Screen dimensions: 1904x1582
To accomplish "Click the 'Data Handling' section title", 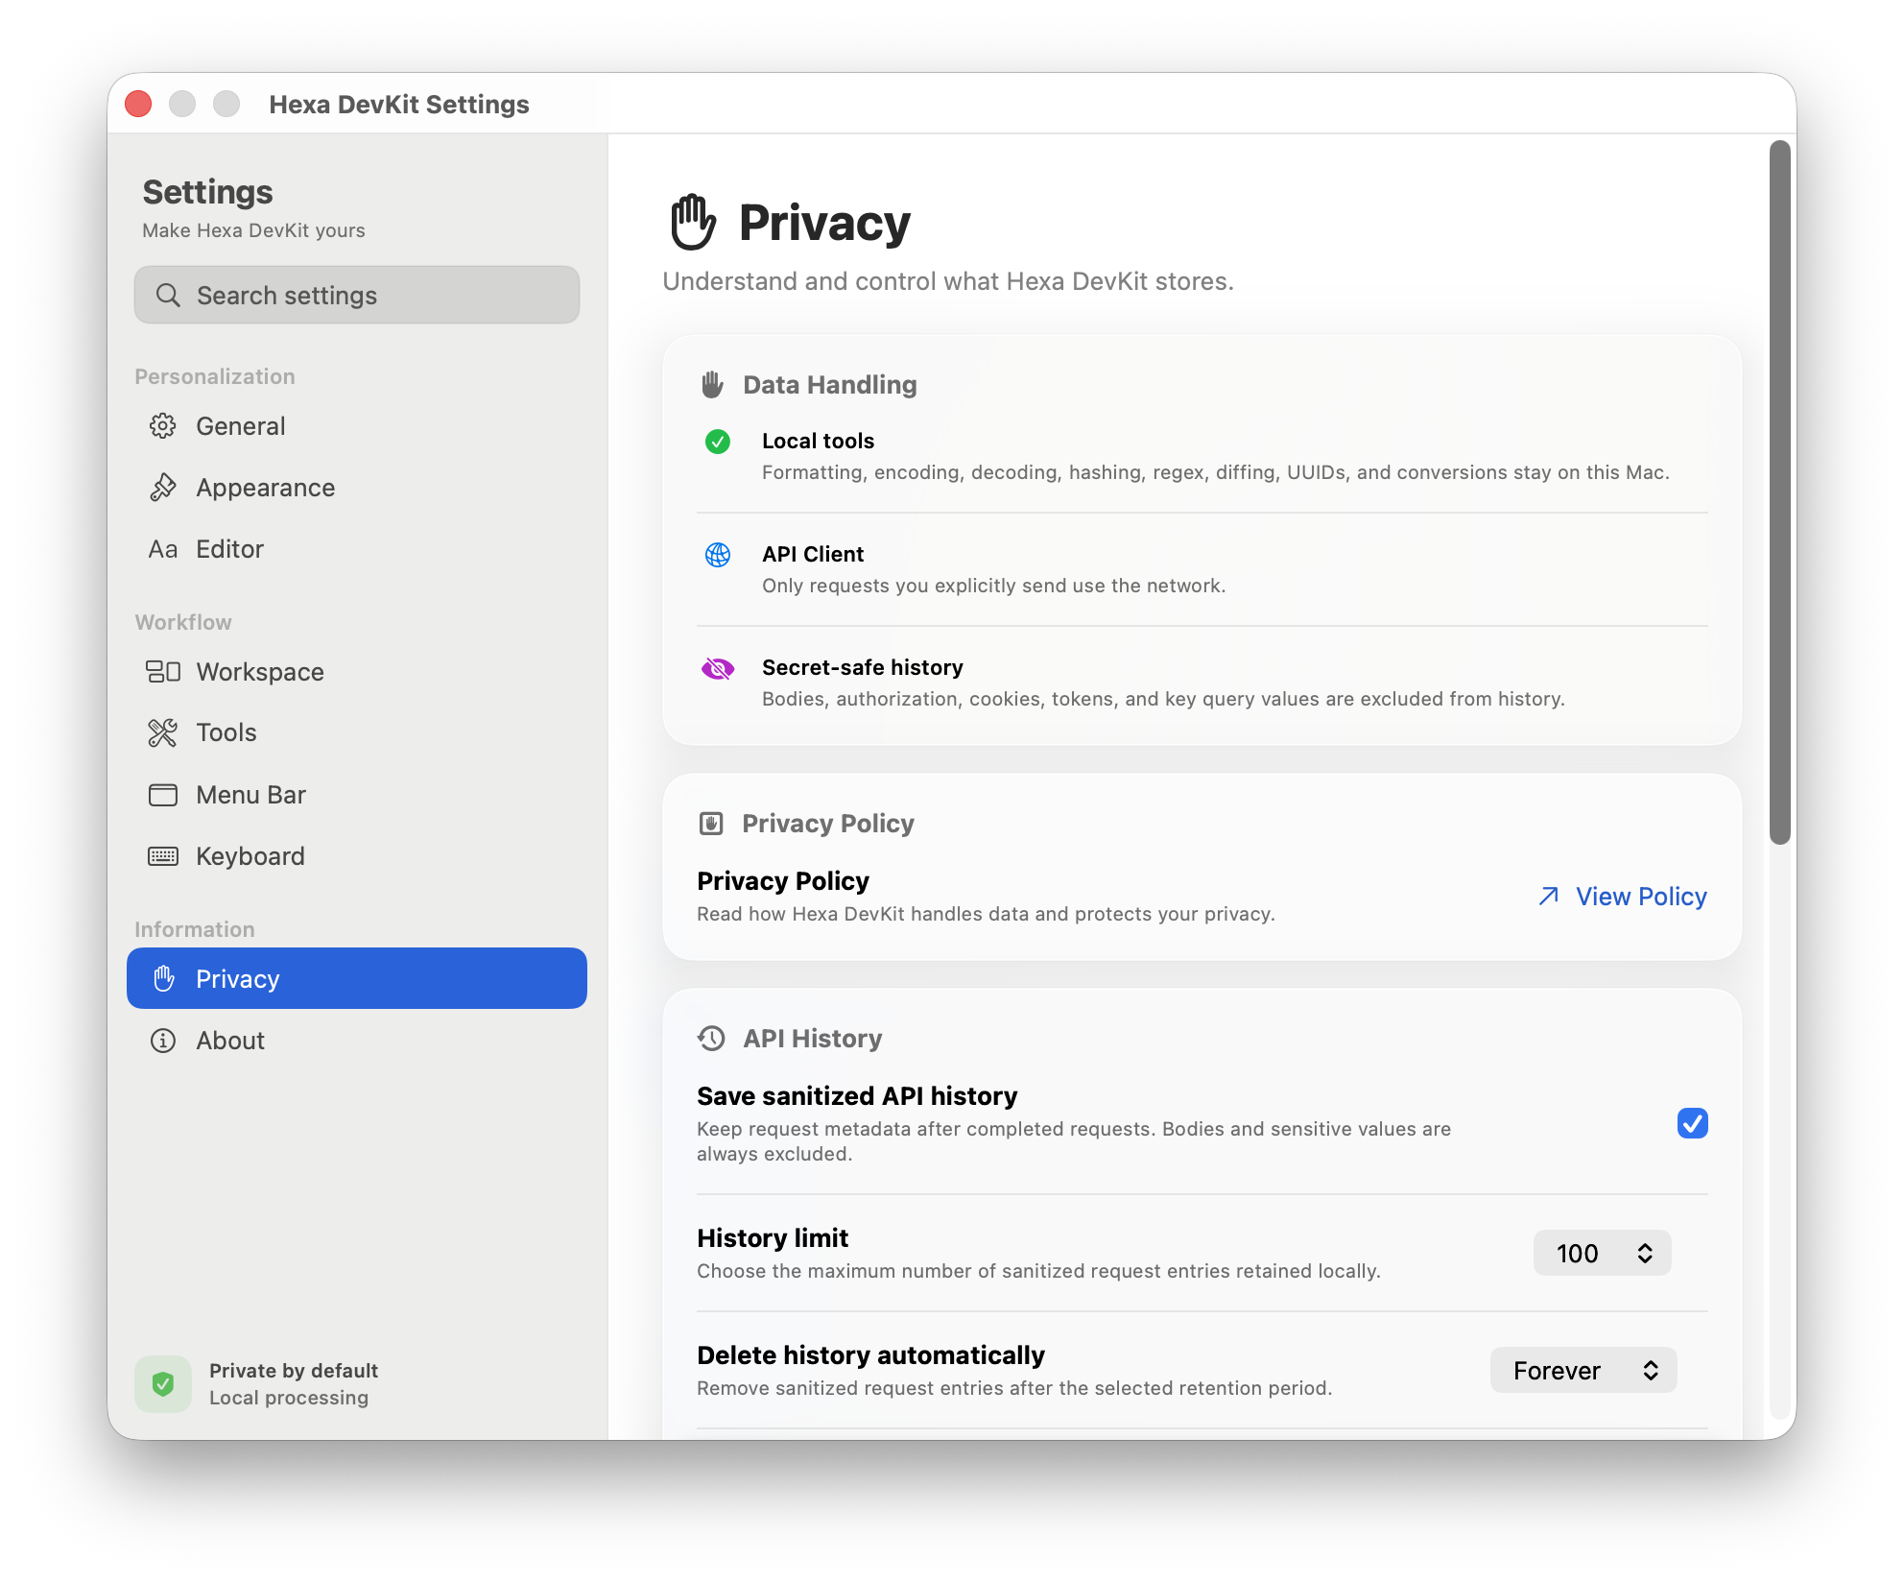I will tap(830, 385).
